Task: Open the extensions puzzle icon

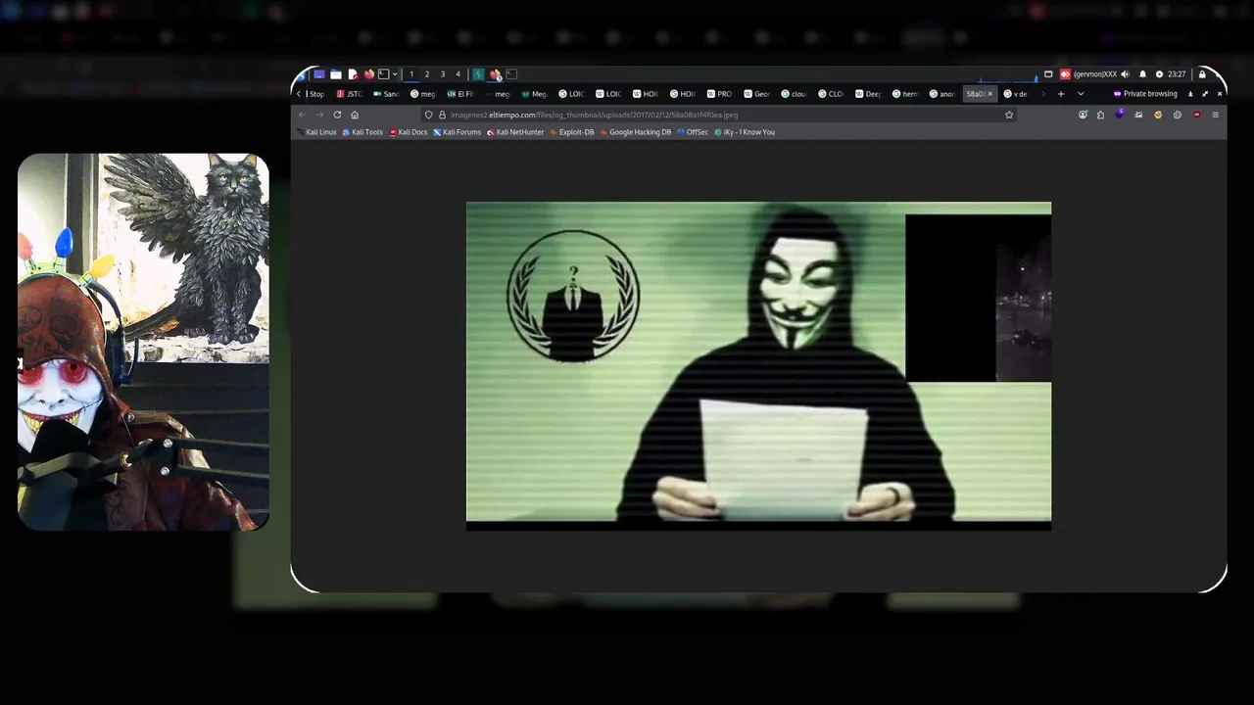Action: coord(1100,115)
